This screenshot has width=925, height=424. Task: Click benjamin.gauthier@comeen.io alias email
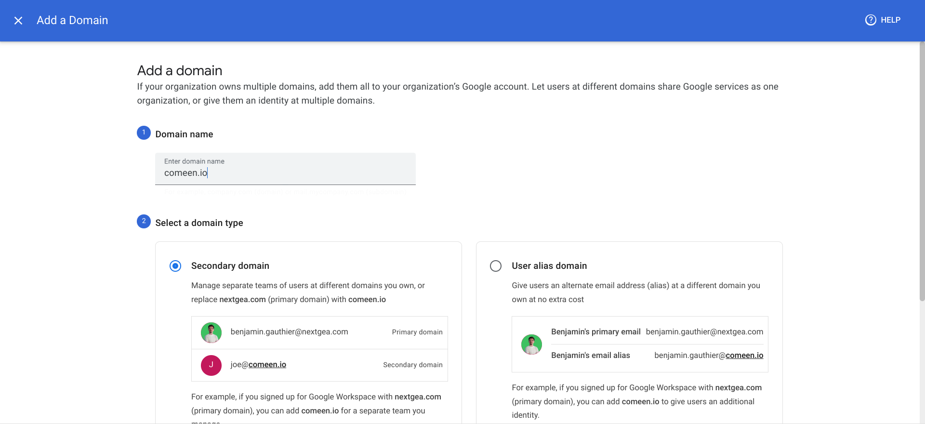point(709,356)
